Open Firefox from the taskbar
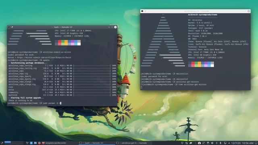This screenshot has height=145, width=258. [40, 143]
